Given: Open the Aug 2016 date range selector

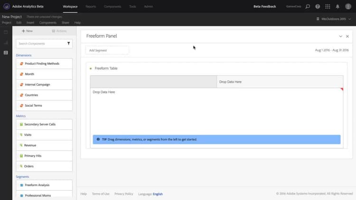Looking at the screenshot, I should [x=332, y=50].
